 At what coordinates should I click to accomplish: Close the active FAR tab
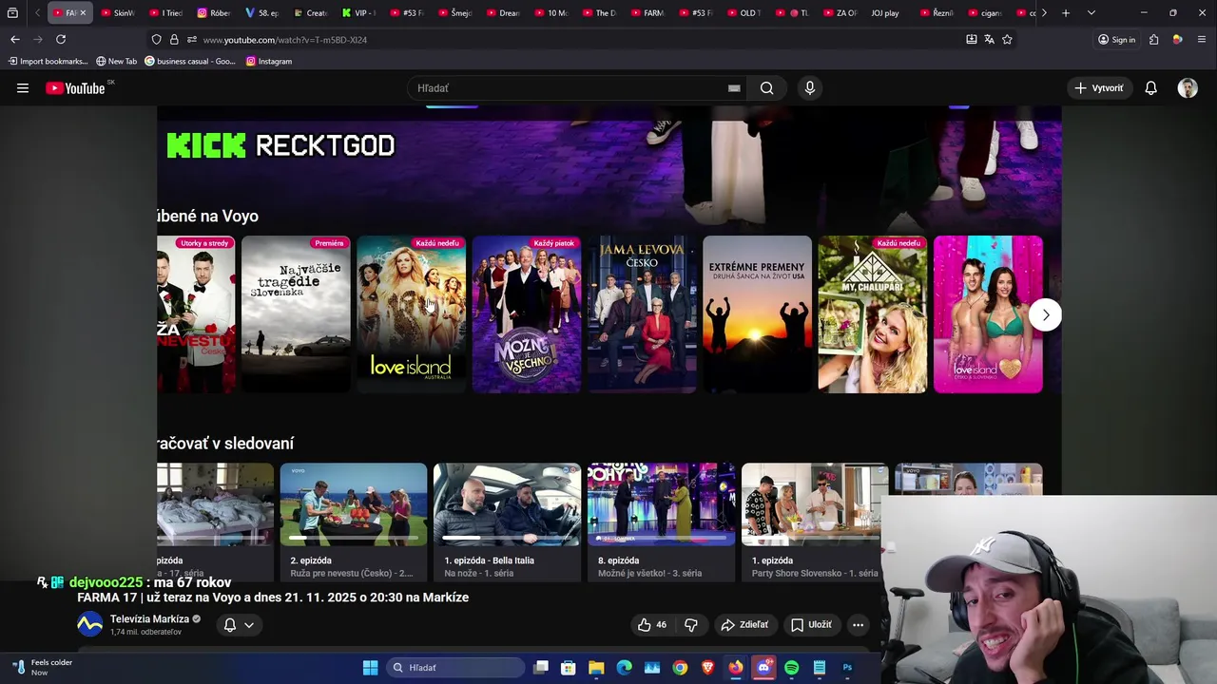tap(83, 13)
